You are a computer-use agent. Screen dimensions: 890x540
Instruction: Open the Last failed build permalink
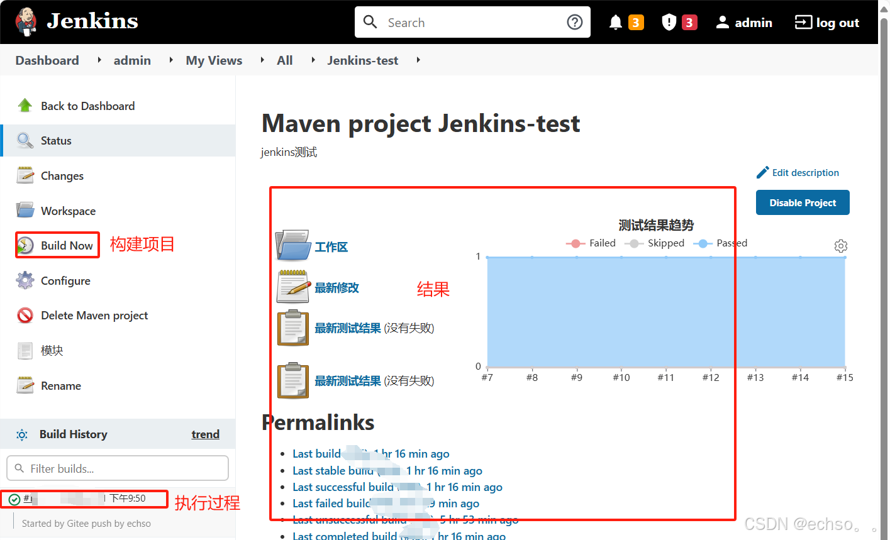[x=386, y=504]
